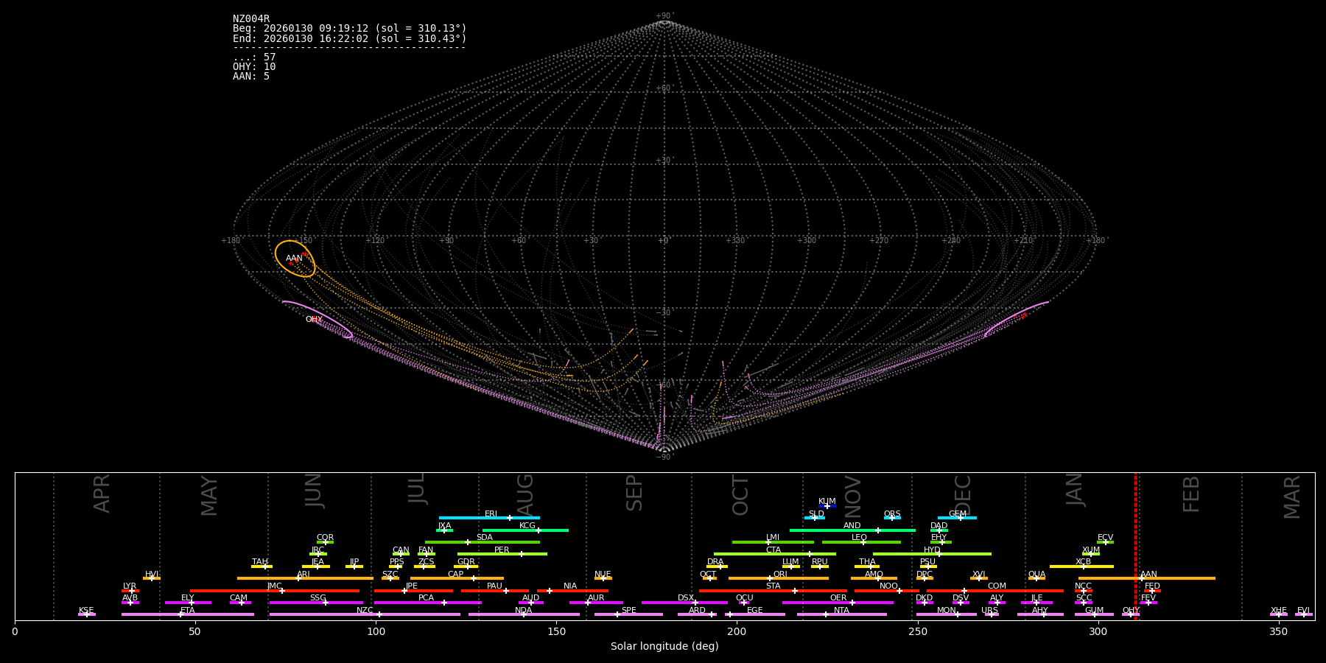
Task: Click the KSE shower label
Action: [86, 611]
